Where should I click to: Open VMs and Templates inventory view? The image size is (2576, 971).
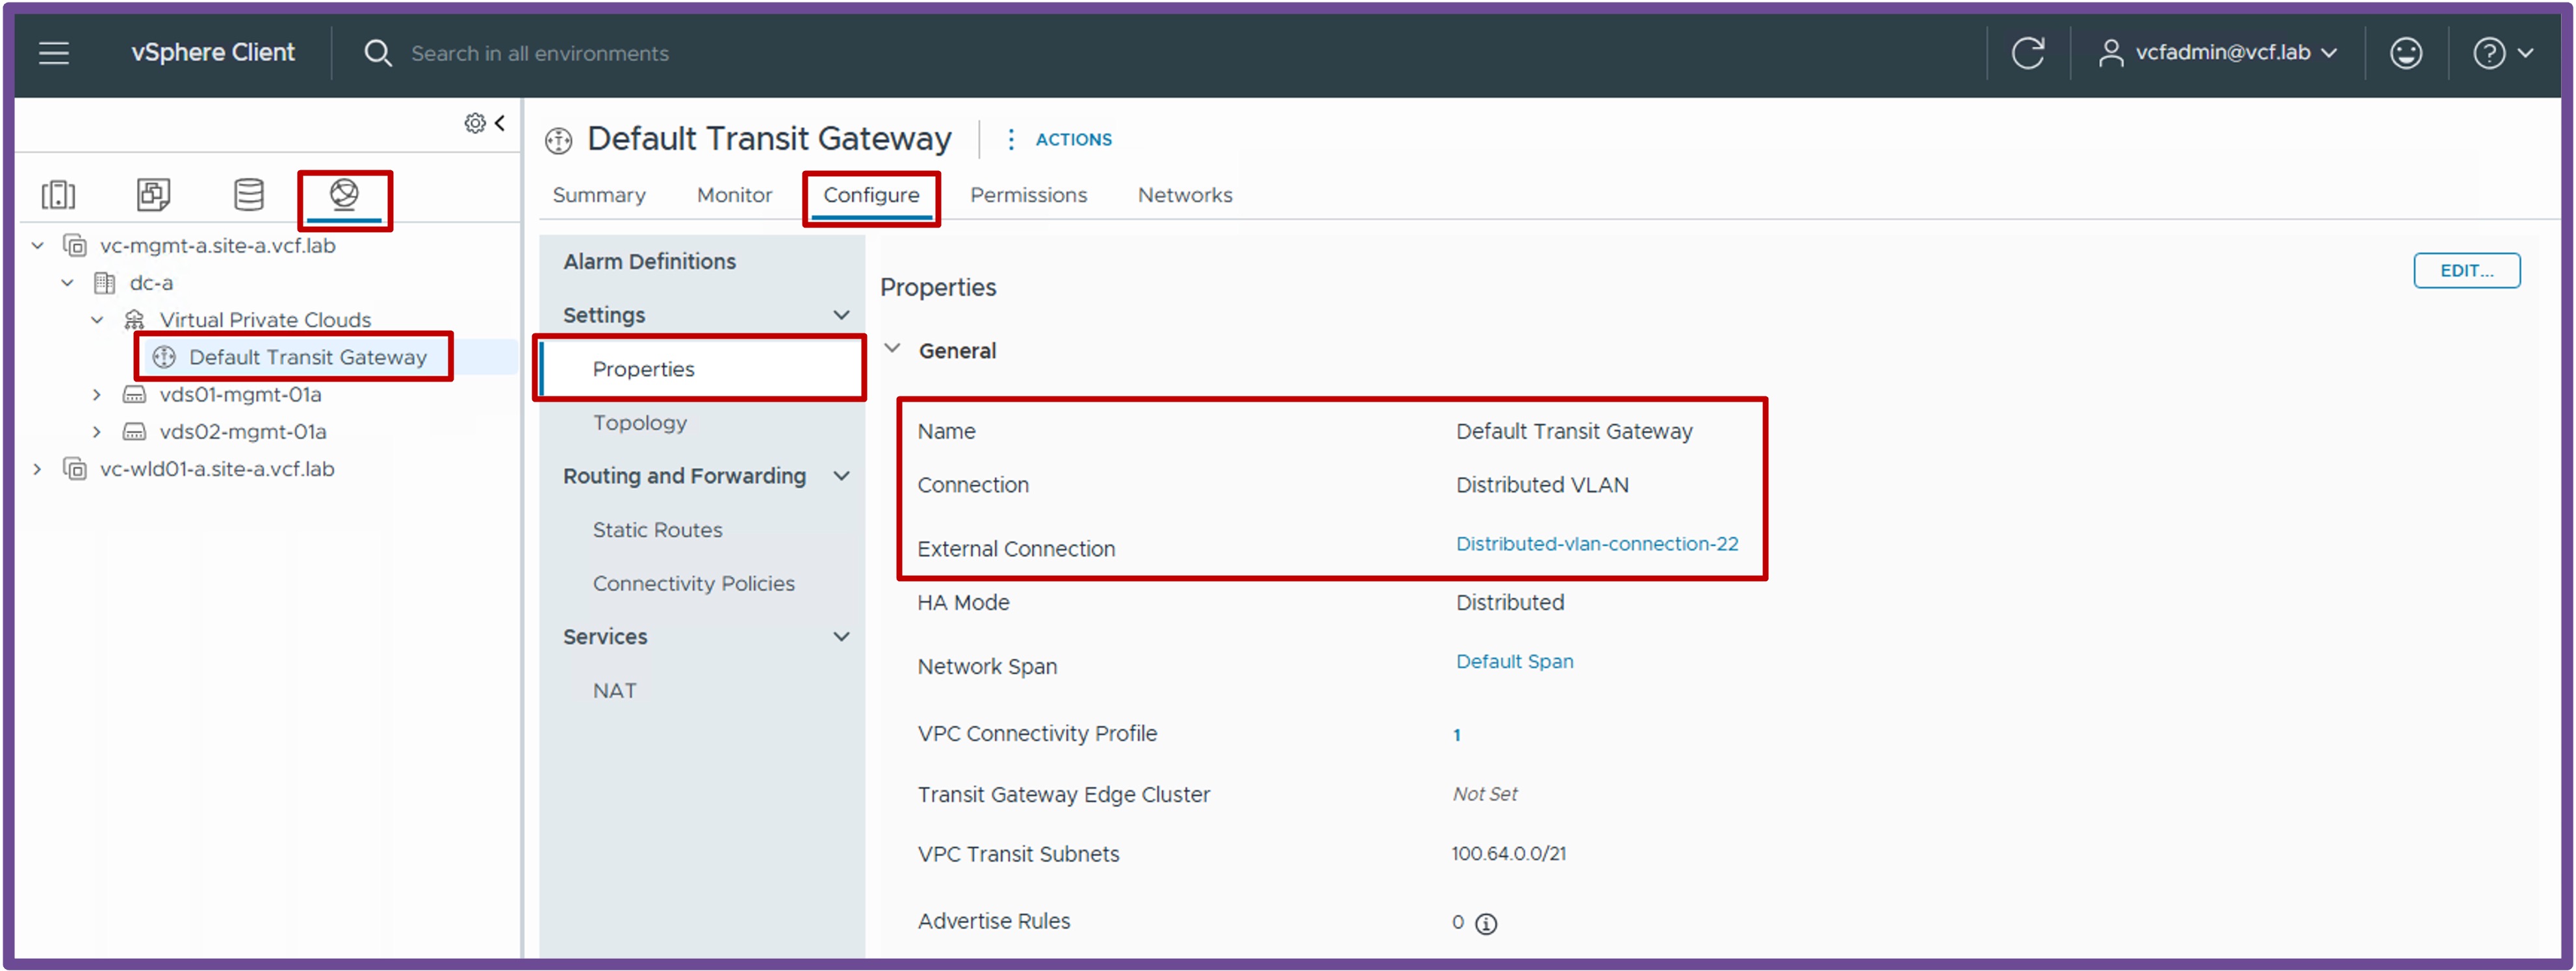pyautogui.click(x=153, y=194)
